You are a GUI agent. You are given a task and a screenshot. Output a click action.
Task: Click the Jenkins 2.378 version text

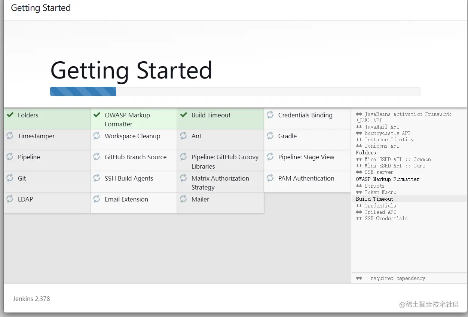31,299
